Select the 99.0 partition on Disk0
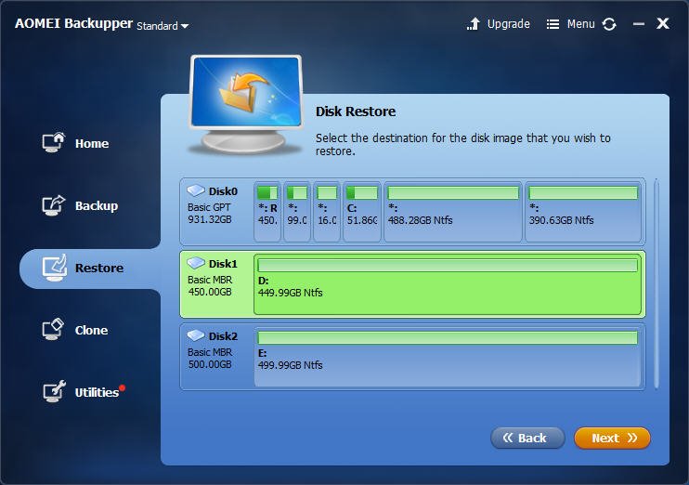Image resolution: width=689 pixels, height=485 pixels. 297,212
